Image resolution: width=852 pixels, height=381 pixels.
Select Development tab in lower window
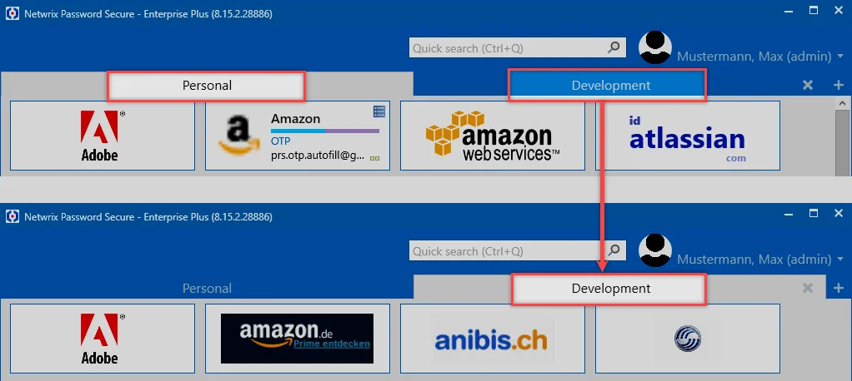coord(611,289)
